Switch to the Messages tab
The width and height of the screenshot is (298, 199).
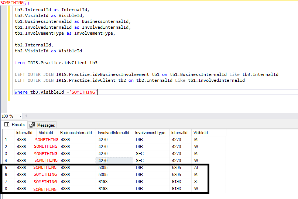[x=46, y=125]
